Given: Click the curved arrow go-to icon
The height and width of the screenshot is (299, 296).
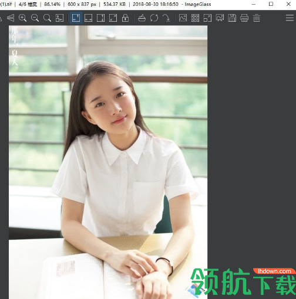Looking at the screenshot, I should coord(166,18).
